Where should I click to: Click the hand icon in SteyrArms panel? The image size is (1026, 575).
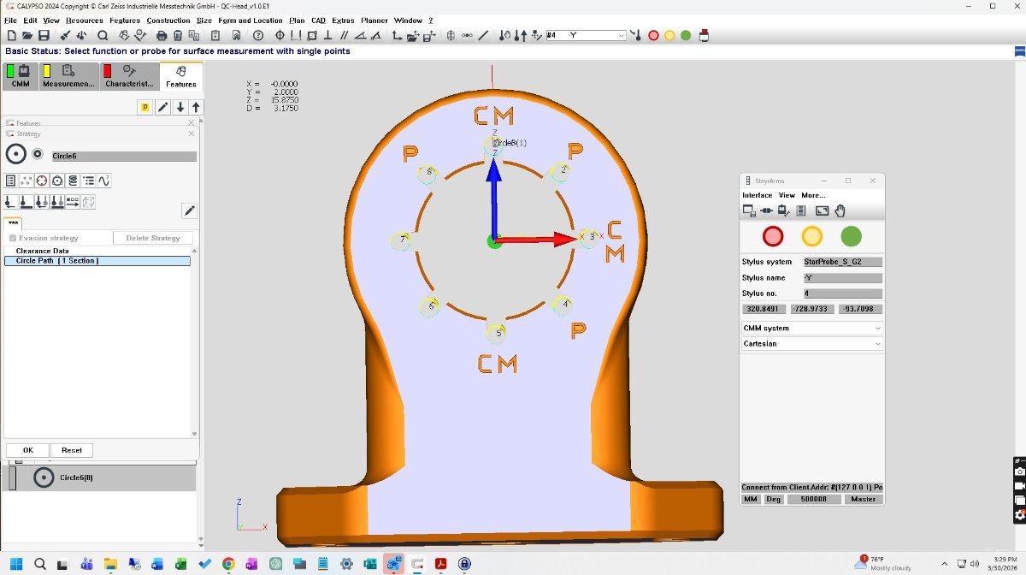(x=840, y=210)
